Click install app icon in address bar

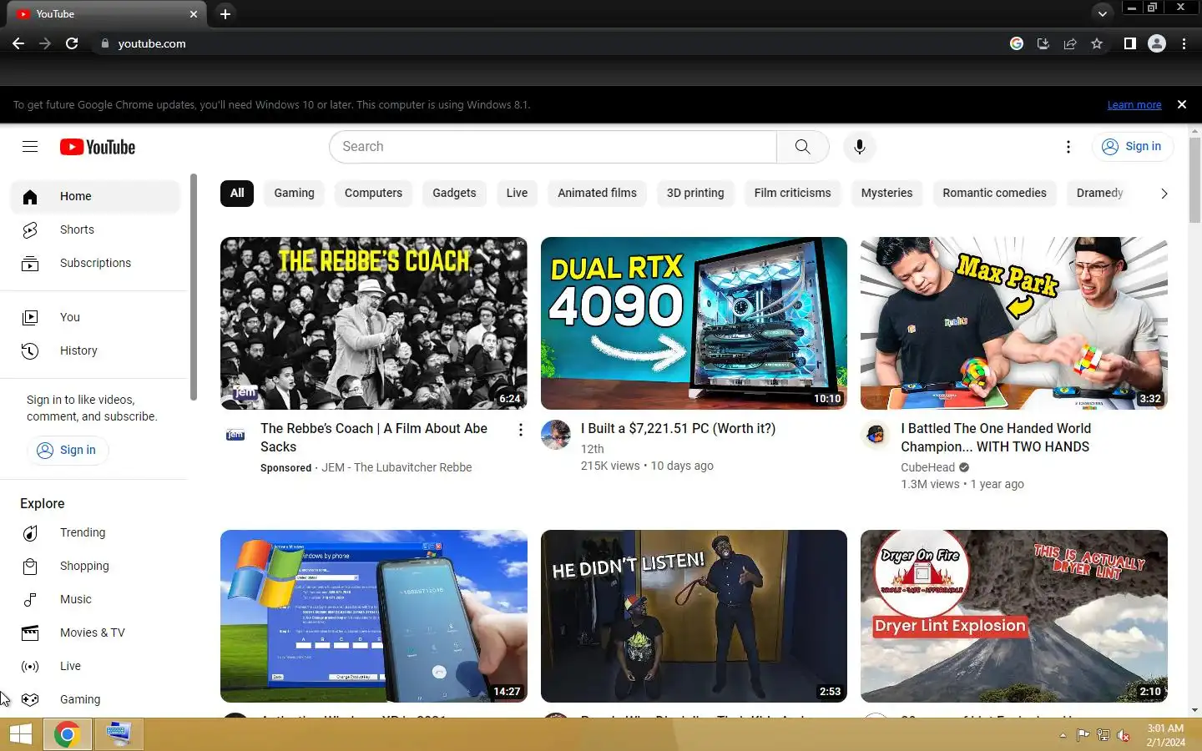[1043, 43]
